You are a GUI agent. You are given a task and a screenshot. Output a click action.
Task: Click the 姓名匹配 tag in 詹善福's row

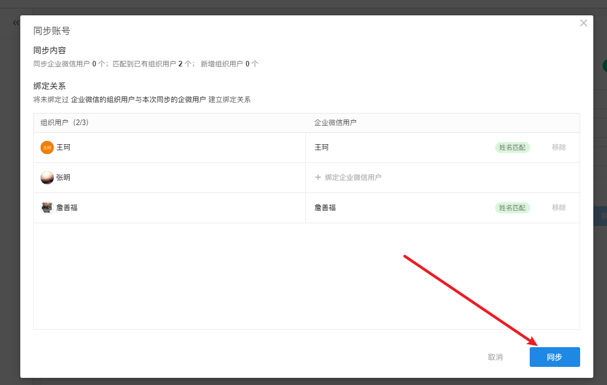click(512, 208)
